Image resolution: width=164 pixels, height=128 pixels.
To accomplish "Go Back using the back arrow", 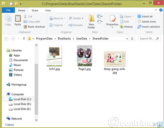I will (6, 39).
